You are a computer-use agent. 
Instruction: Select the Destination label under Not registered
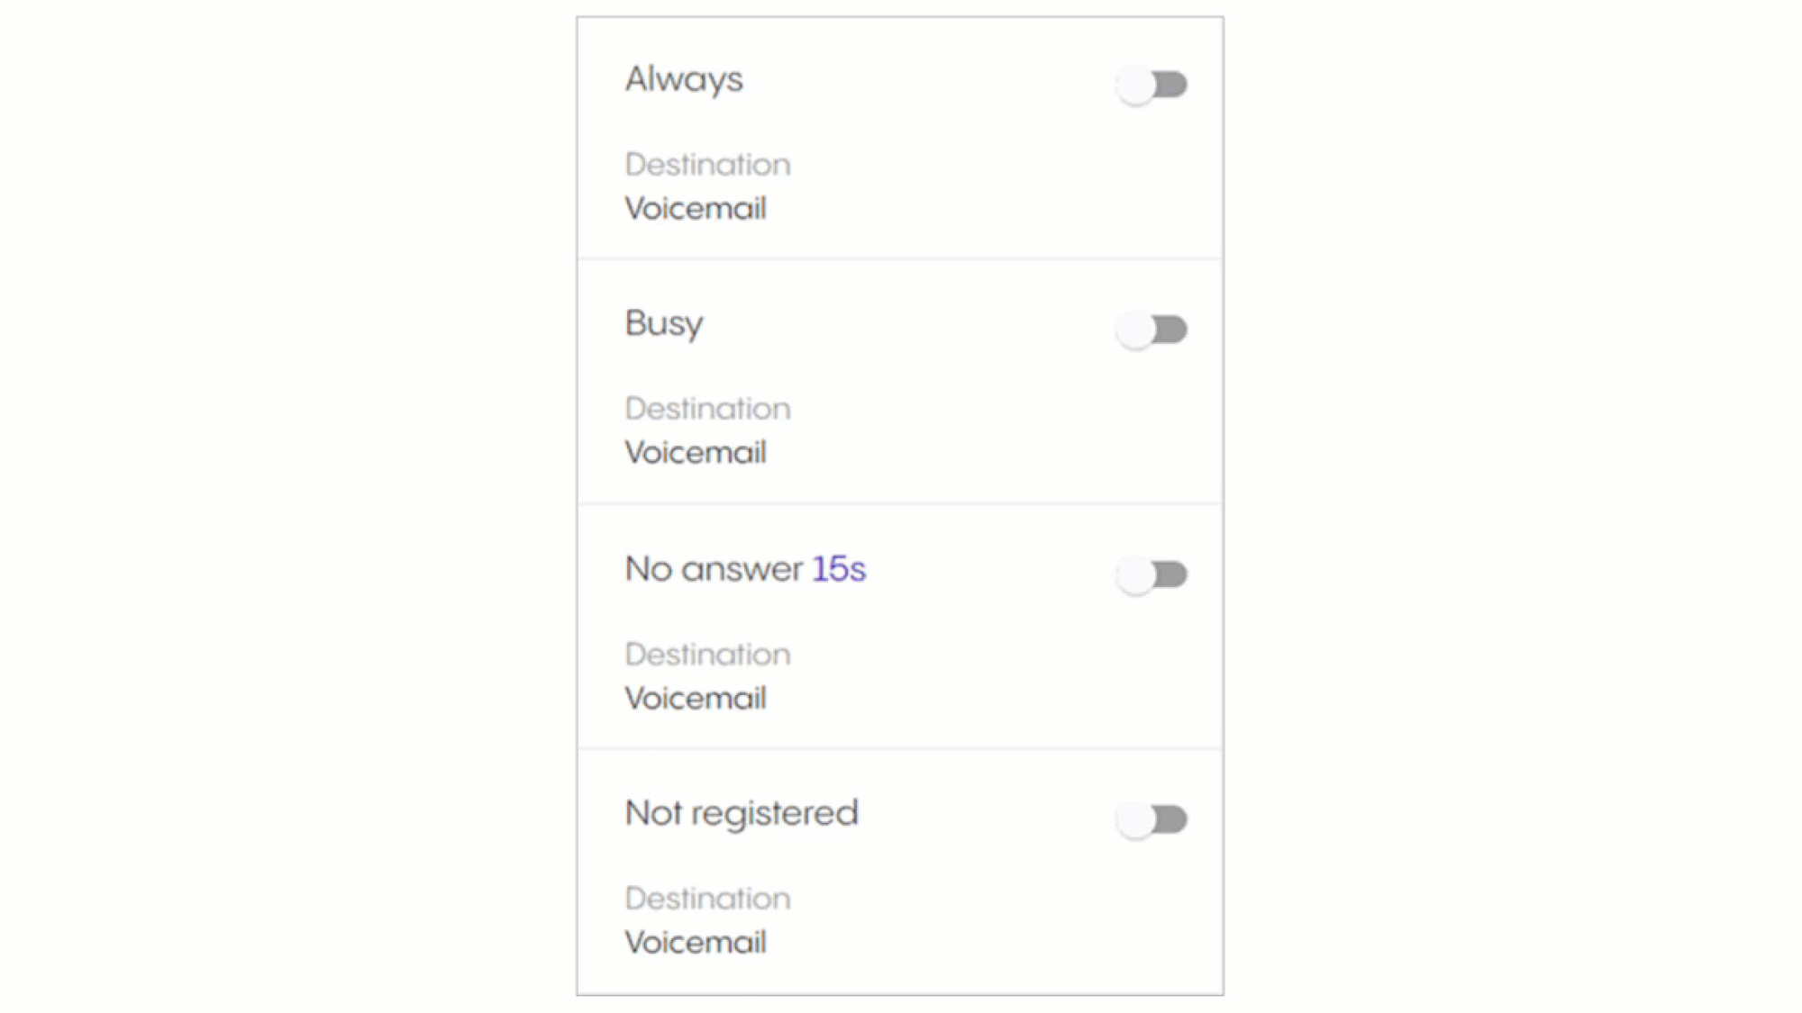tap(708, 899)
